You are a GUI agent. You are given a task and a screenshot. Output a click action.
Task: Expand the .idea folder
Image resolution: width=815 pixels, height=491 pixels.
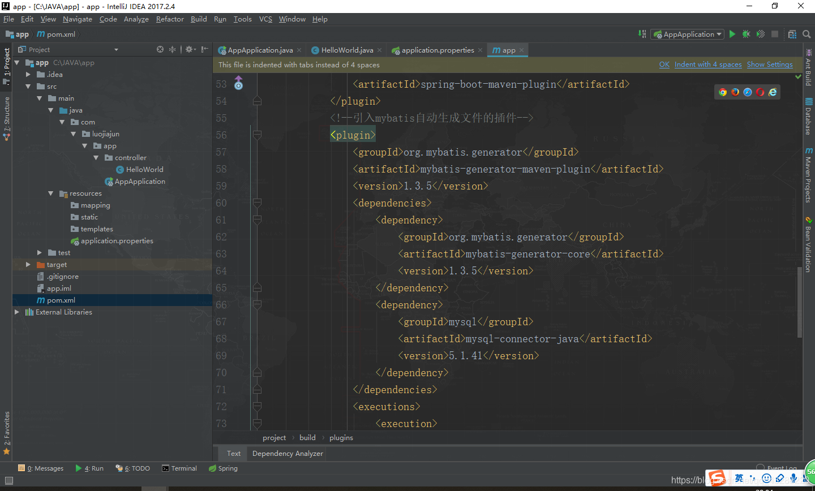click(x=28, y=74)
